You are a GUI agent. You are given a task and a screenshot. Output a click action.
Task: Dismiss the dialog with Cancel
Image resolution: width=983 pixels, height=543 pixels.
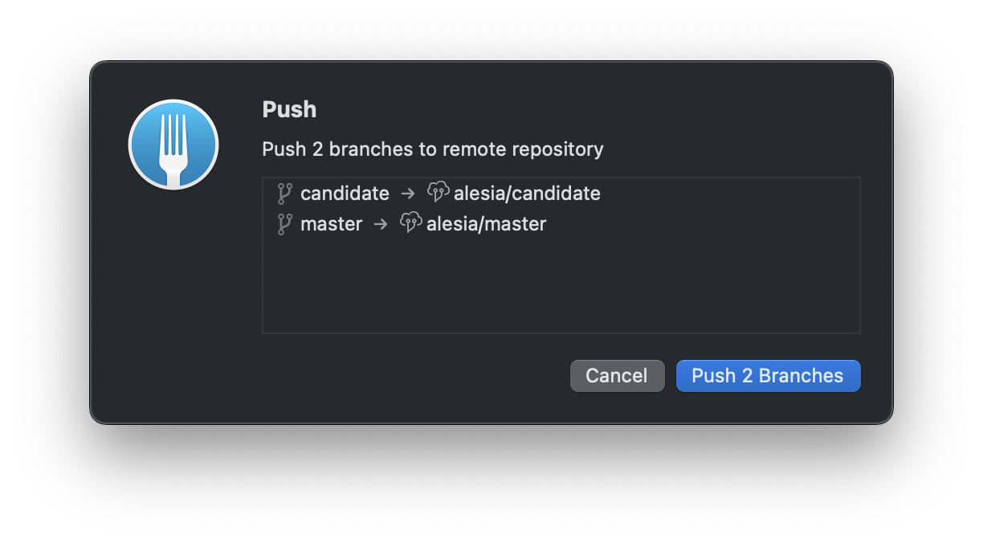tap(617, 375)
